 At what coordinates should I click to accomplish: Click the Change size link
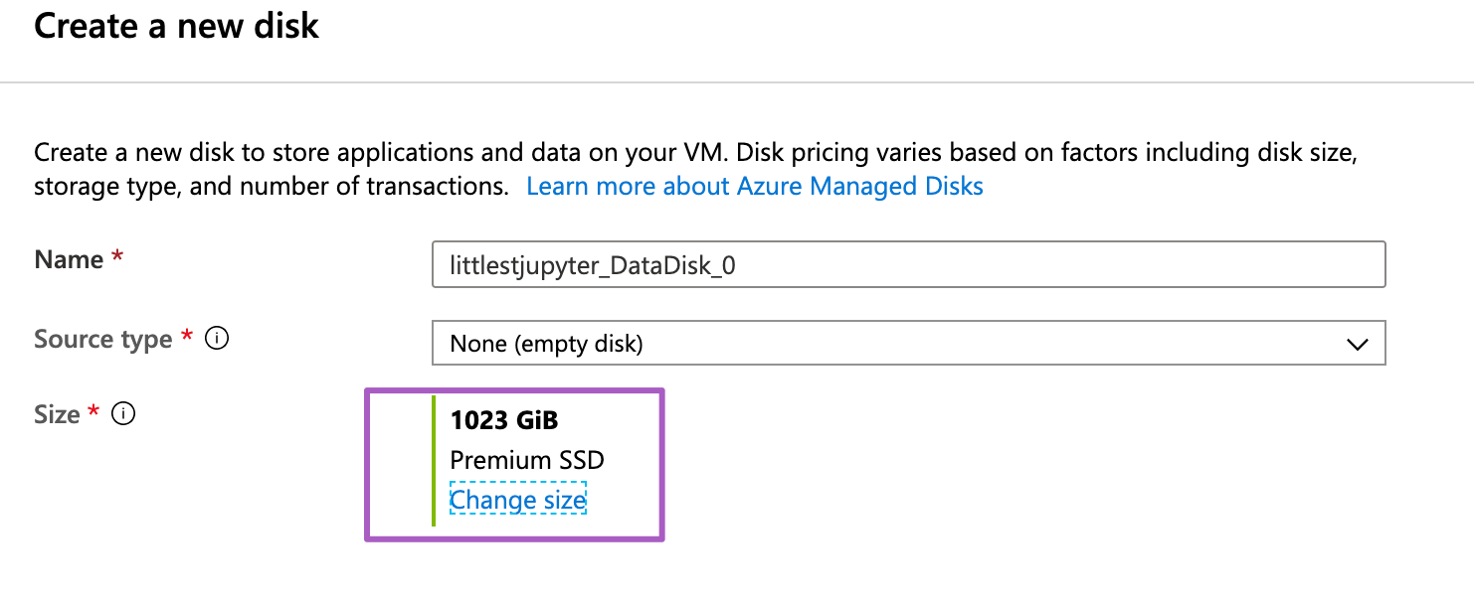[517, 500]
